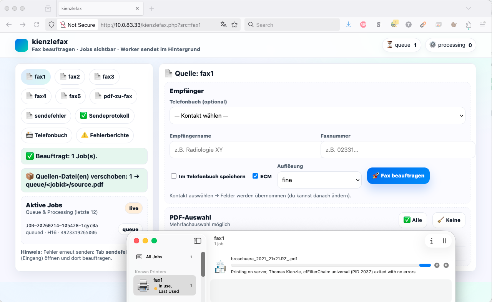Open the browser downloads icon
Viewport: 492px width, 302px height.
[x=349, y=25]
